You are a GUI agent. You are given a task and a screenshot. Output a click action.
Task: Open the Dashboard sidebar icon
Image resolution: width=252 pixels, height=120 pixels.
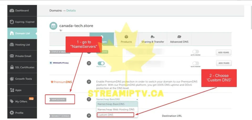[x=12, y=10]
